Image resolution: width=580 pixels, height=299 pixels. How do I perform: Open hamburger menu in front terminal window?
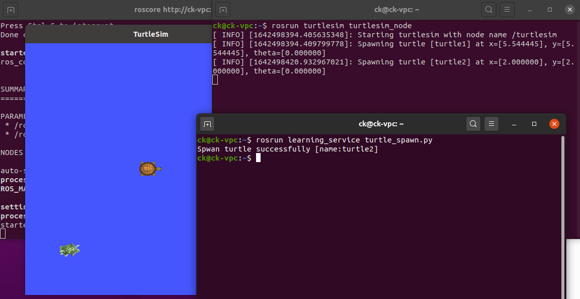click(491, 124)
